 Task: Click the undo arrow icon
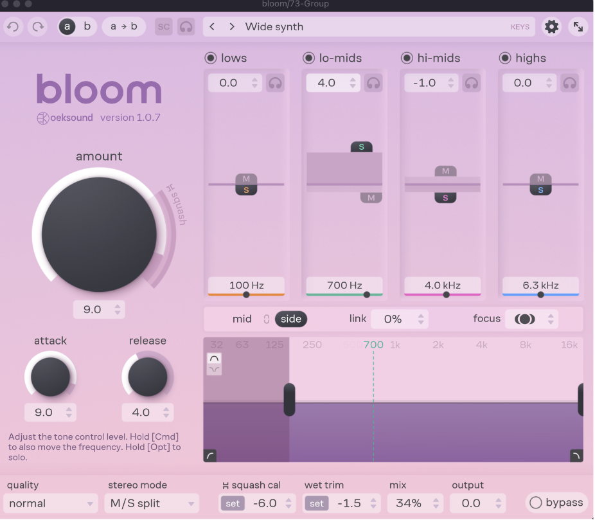coord(13,27)
